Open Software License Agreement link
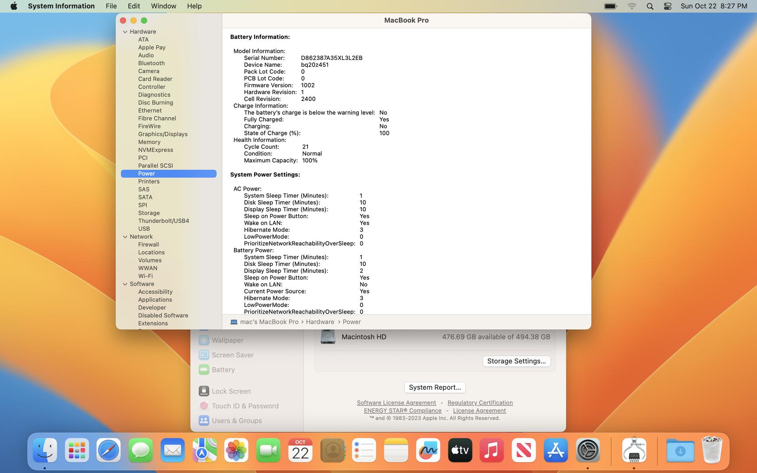The width and height of the screenshot is (757, 473). 396,402
